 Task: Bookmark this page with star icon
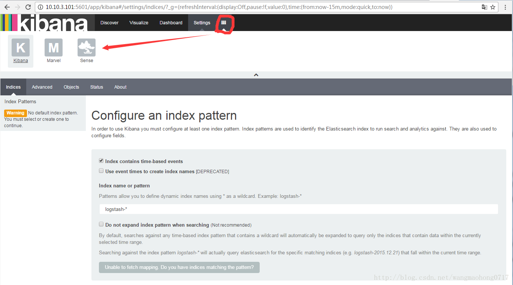[x=493, y=7]
